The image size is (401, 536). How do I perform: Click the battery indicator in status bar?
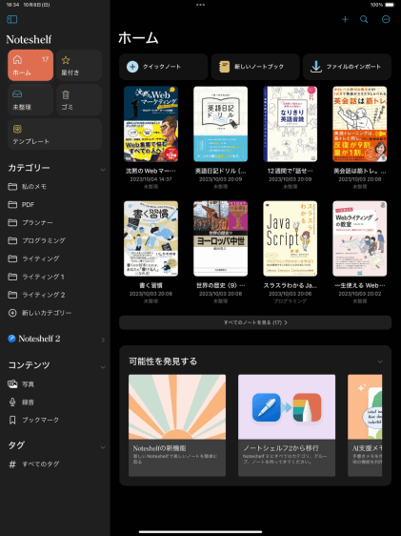[390, 5]
